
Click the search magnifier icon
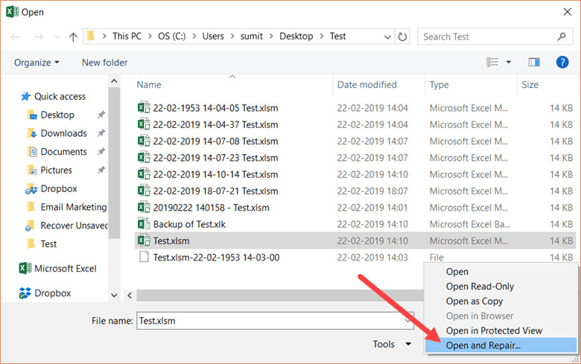[x=562, y=36]
